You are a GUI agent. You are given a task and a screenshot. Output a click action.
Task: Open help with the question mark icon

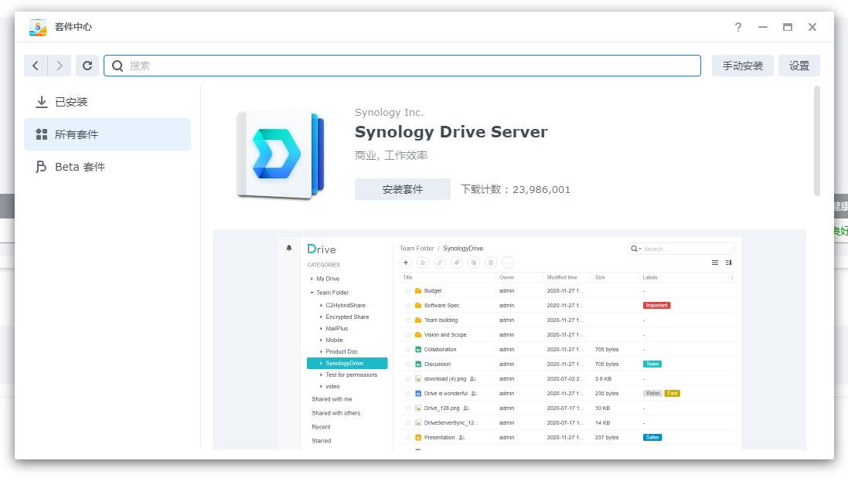click(738, 27)
